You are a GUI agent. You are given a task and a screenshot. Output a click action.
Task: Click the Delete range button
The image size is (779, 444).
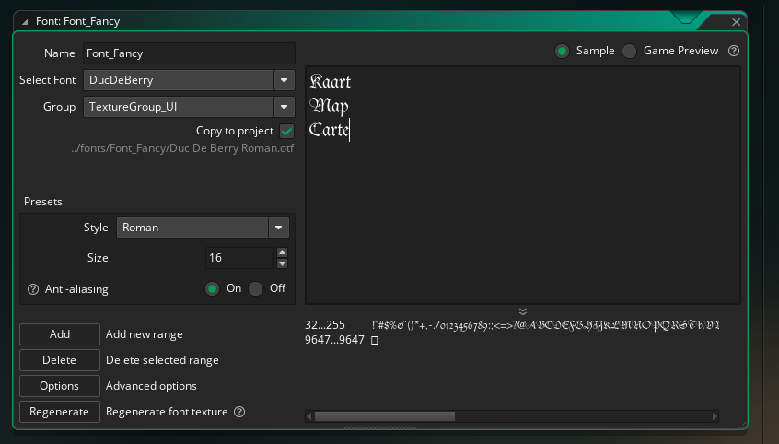(60, 360)
